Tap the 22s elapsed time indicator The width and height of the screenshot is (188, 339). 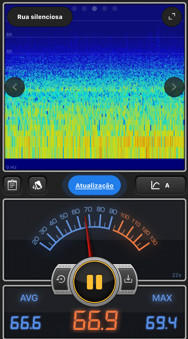(x=177, y=275)
